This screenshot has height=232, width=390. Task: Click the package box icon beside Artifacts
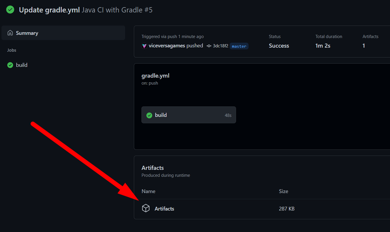pyautogui.click(x=146, y=208)
